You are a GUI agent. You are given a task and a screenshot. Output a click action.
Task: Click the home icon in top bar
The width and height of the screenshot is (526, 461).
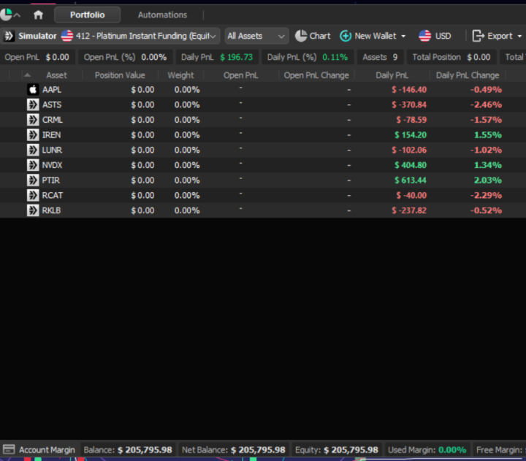tap(38, 15)
